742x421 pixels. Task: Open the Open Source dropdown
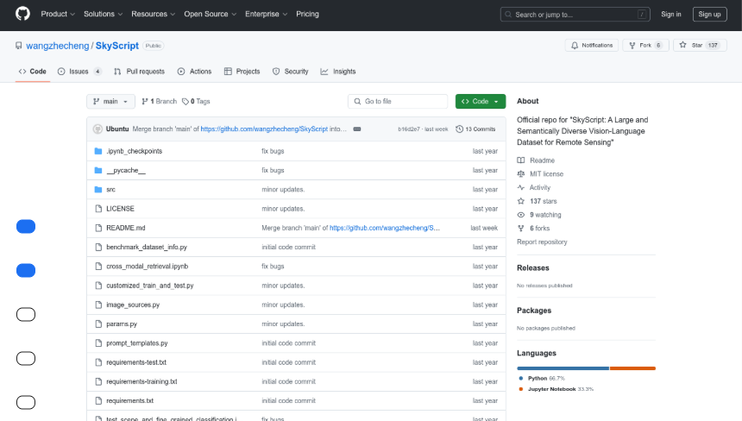tap(211, 14)
